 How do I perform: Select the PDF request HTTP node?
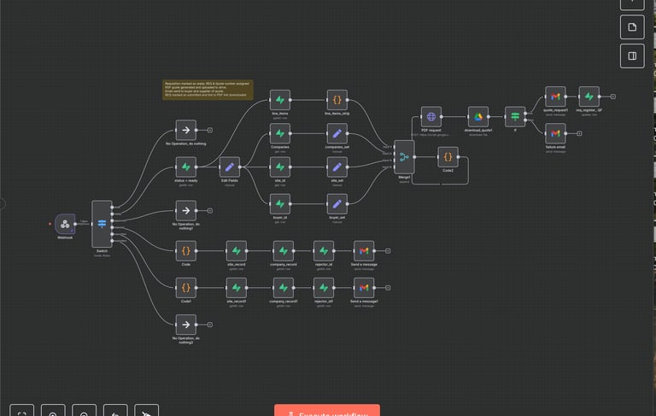430,117
